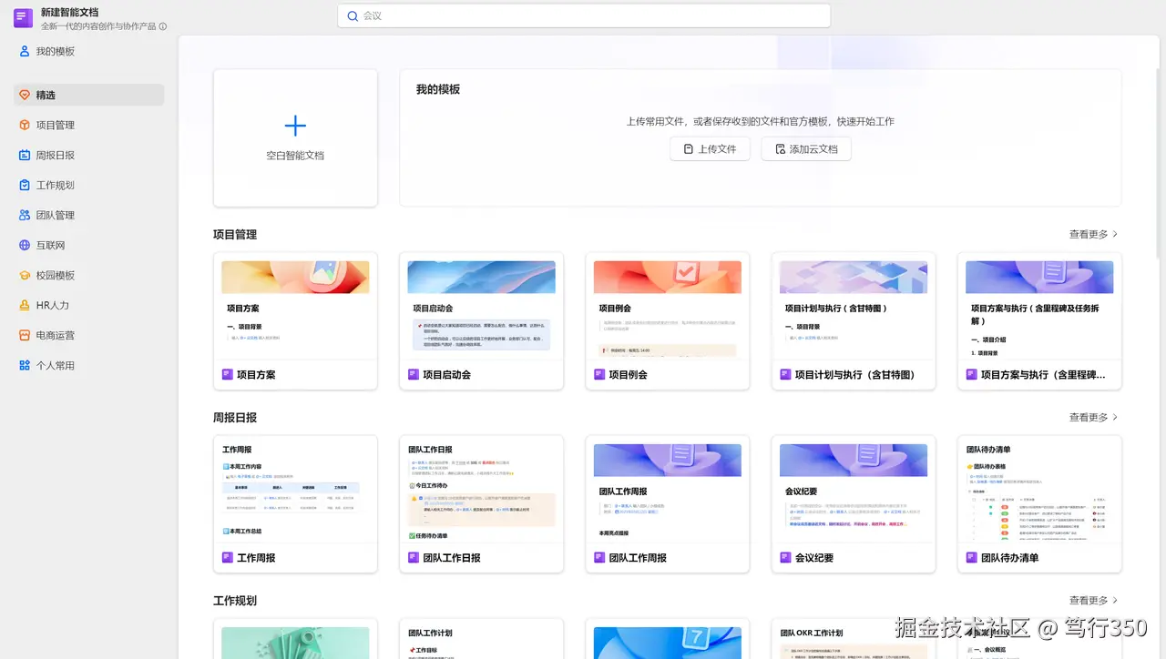Select the 工作规划 sidebar category
1166x659 pixels.
pos(88,185)
